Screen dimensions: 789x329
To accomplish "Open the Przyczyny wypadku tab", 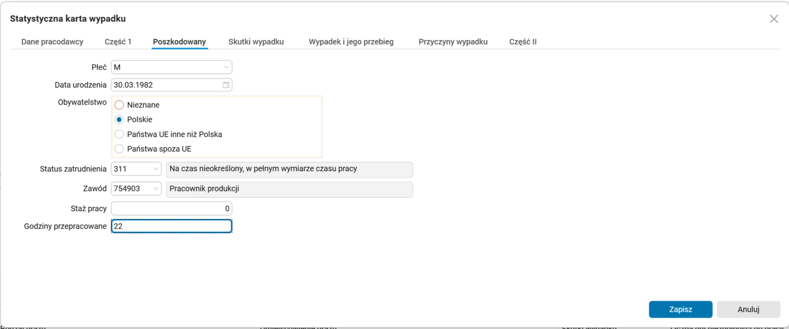I will coord(453,42).
